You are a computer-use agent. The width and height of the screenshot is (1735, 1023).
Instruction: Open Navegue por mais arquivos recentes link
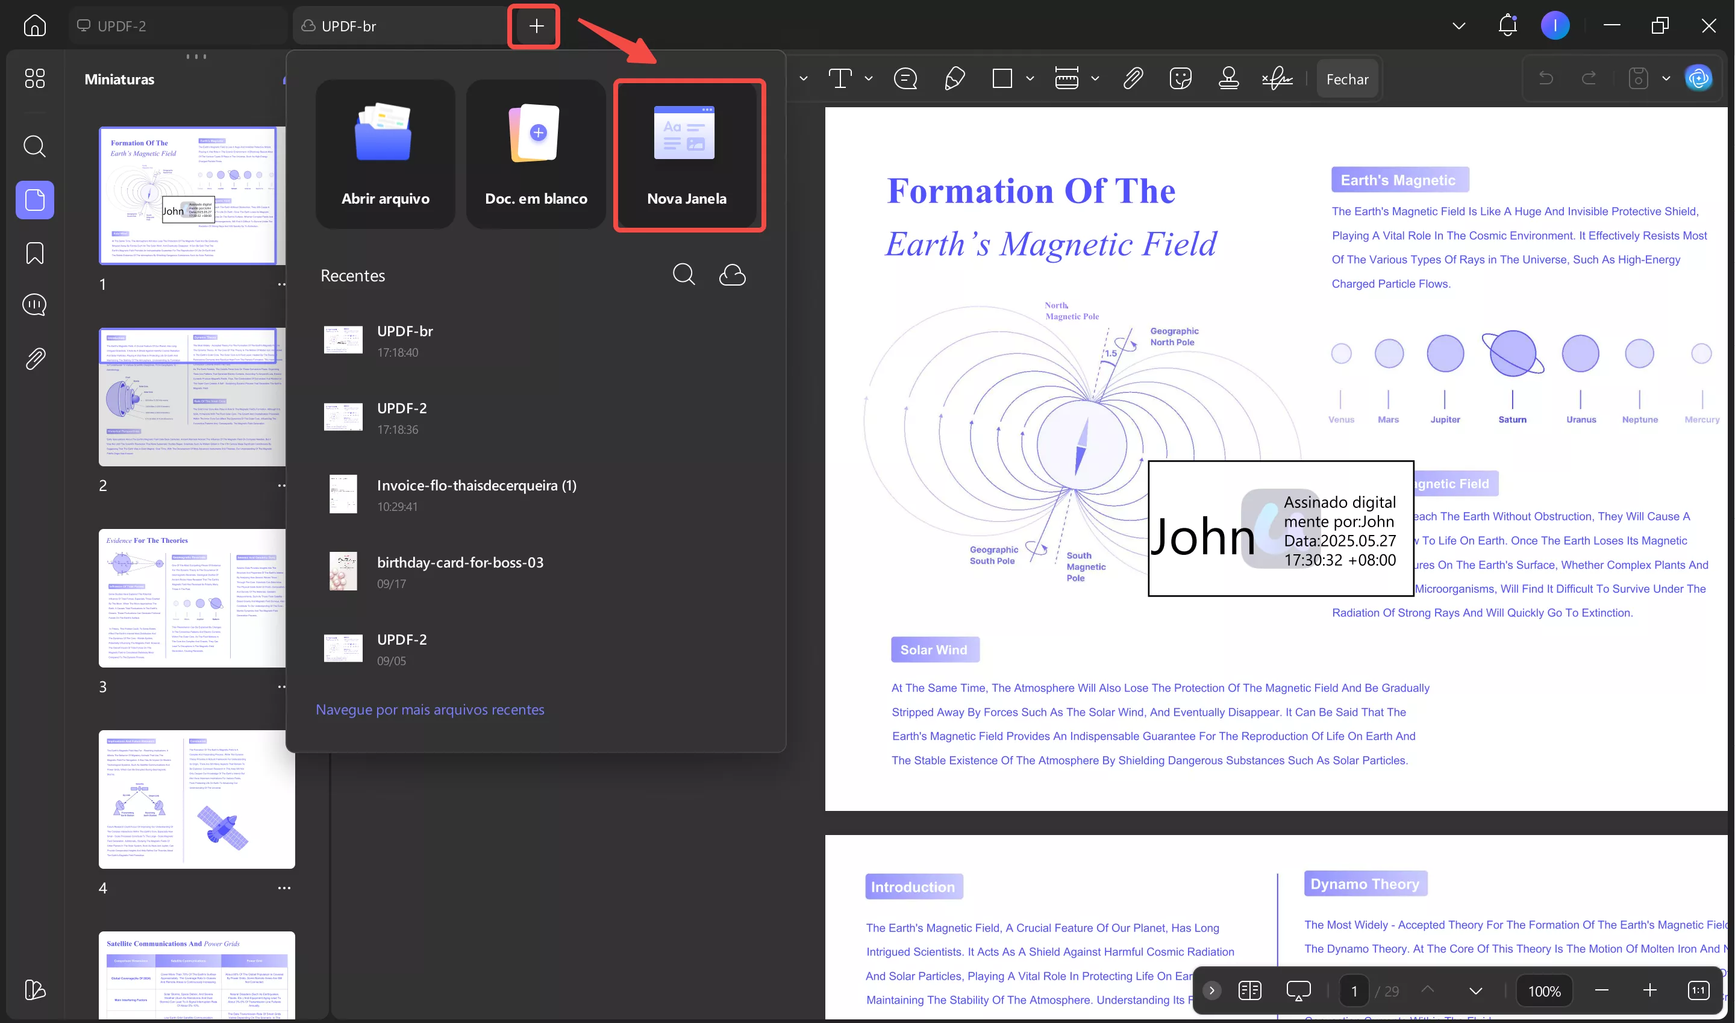click(x=430, y=709)
